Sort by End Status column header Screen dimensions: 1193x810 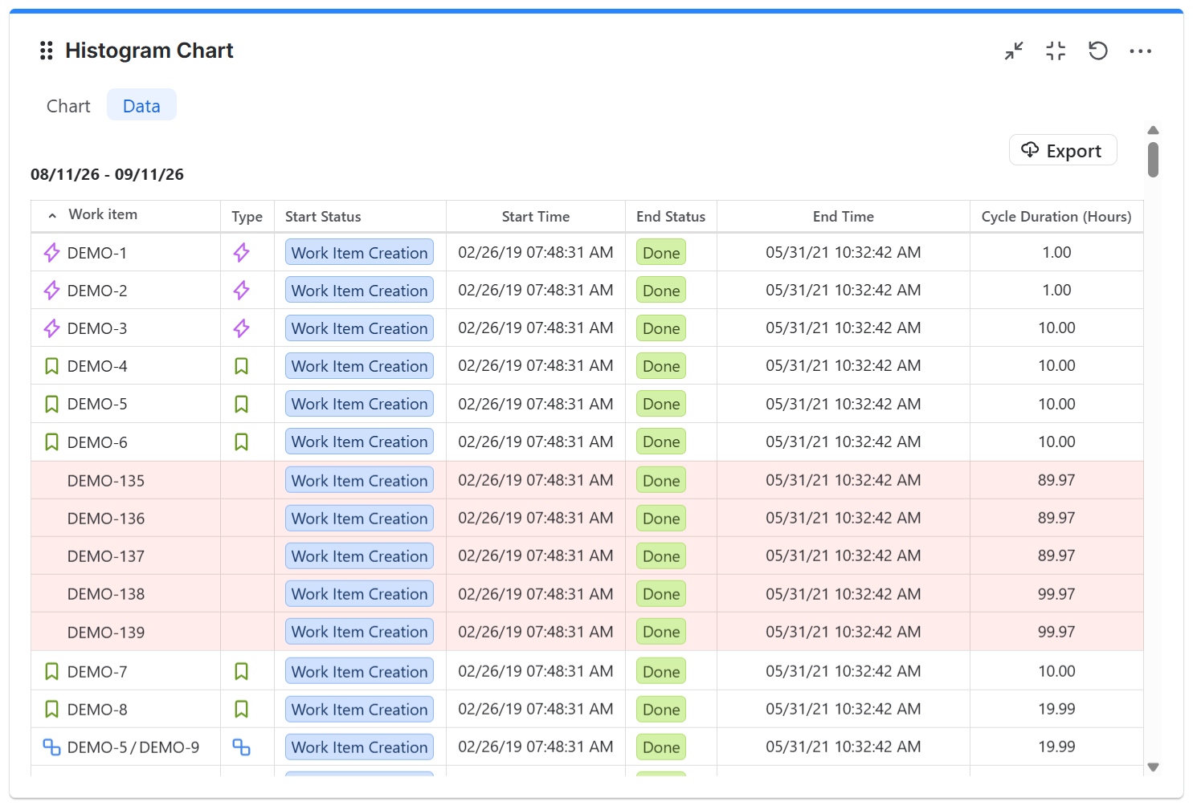click(671, 217)
